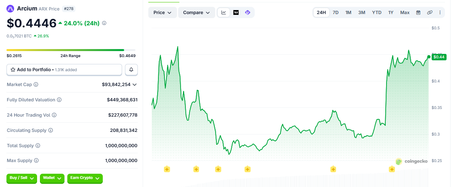Open the Wallet dropdown
451x187 pixels.
(x=52, y=178)
